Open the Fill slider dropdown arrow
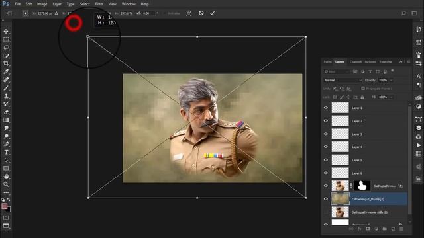This screenshot has width=424, height=238. click(x=391, y=97)
